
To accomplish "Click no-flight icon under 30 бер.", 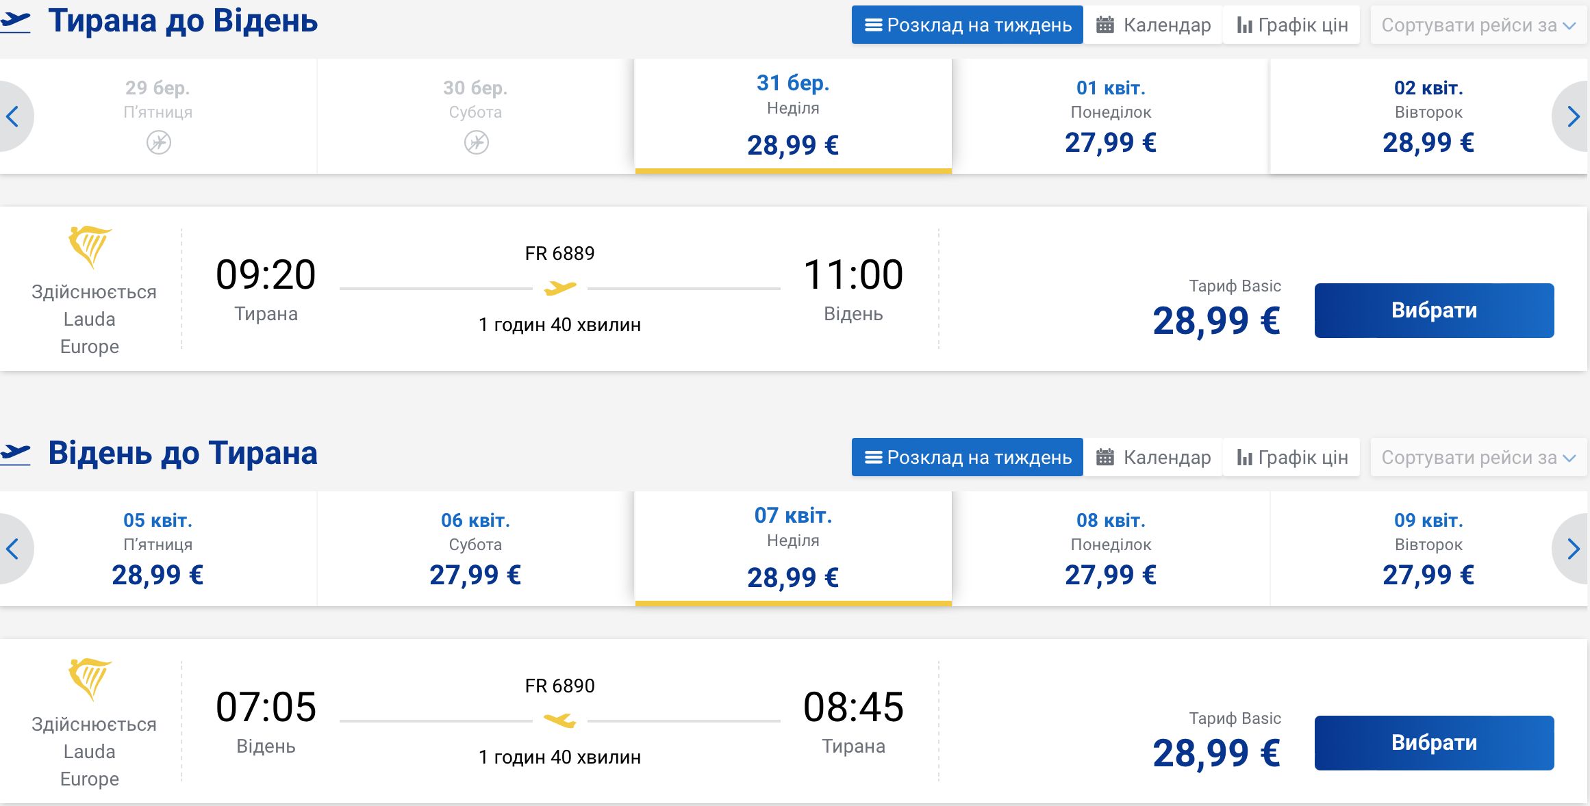I will pos(477,142).
